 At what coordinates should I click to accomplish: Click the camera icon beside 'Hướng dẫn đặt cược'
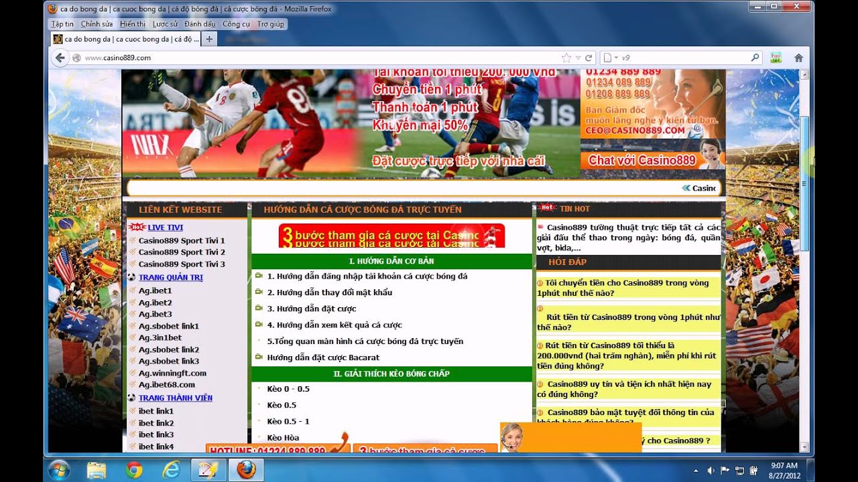[259, 309]
